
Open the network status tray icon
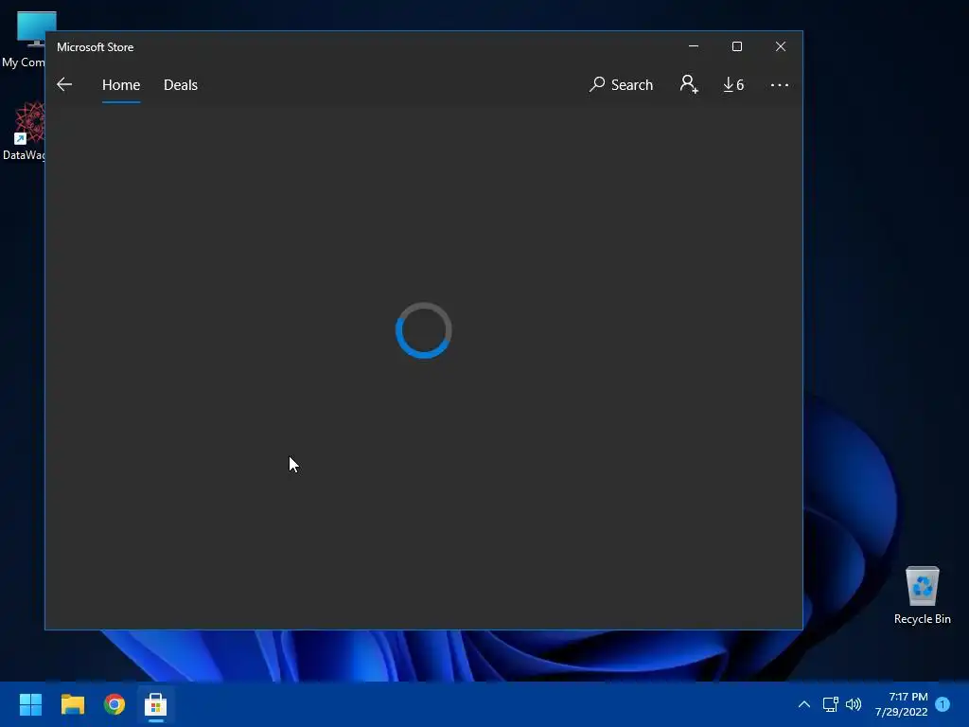[830, 704]
